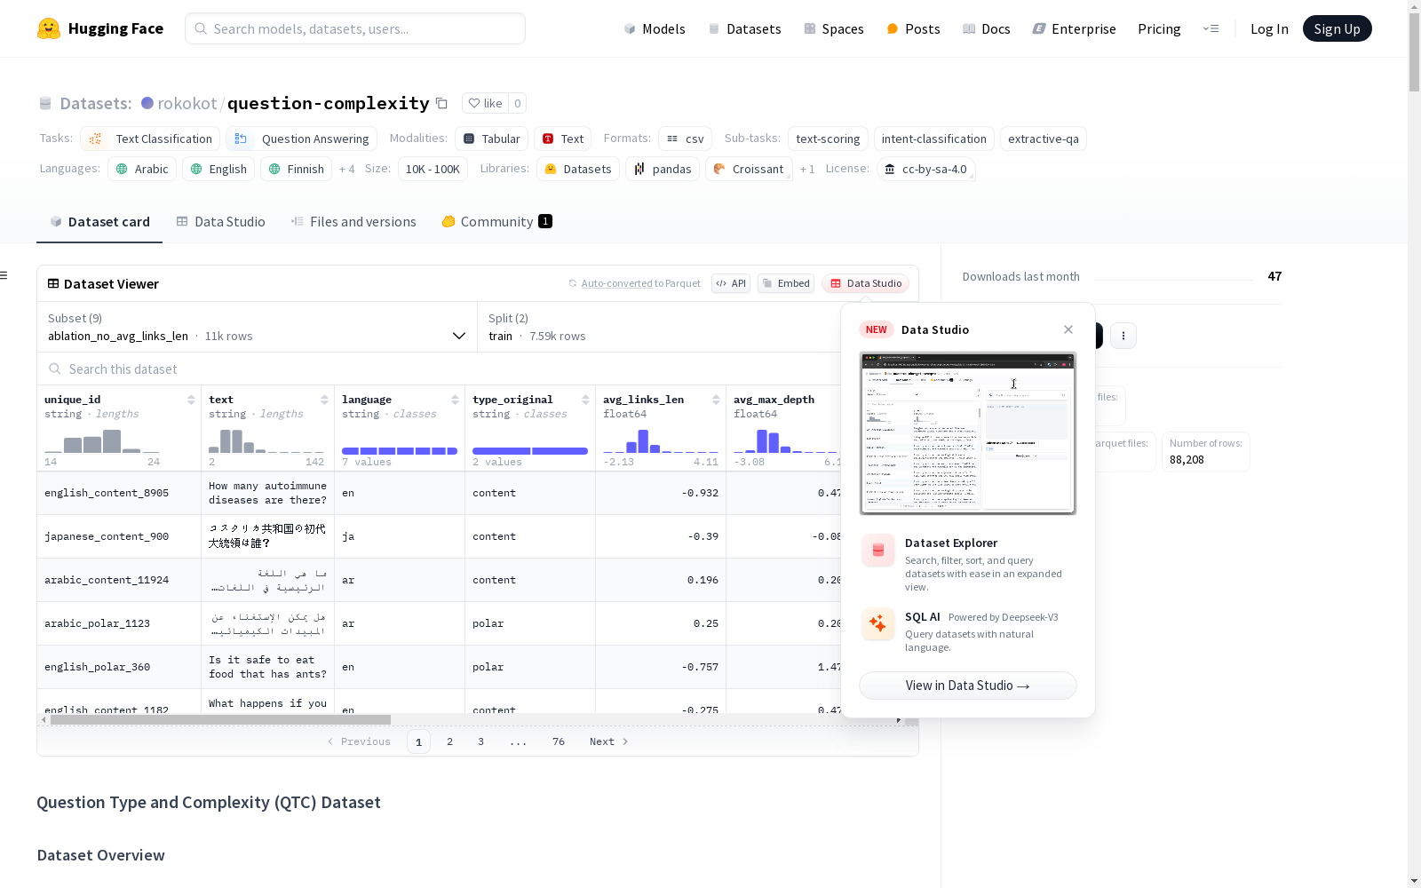Select the Question Answering task tag
Image resolution: width=1421 pixels, height=888 pixels.
tap(302, 139)
